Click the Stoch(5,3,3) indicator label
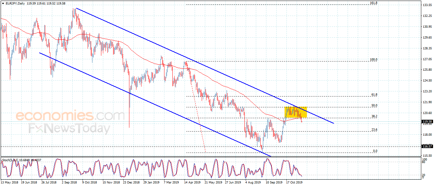 (x=10, y=160)
